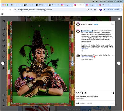This screenshot has width=124, height=111.
Task: Reply to bowdoinmuseum comment
Action: click(91, 59)
